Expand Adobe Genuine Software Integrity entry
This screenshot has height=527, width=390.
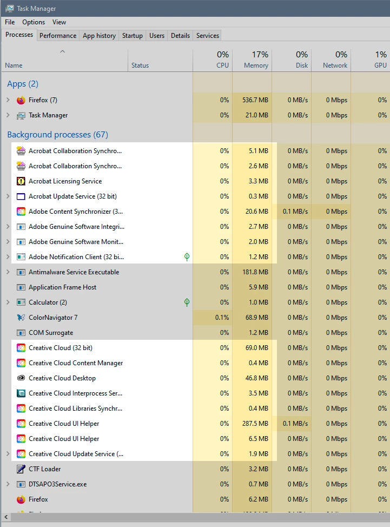8,226
